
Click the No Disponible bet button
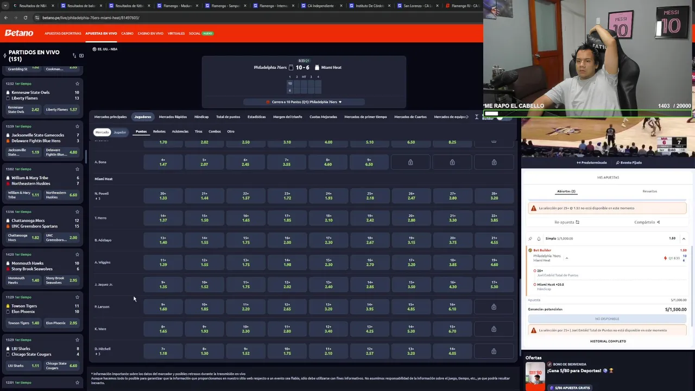coord(607,319)
